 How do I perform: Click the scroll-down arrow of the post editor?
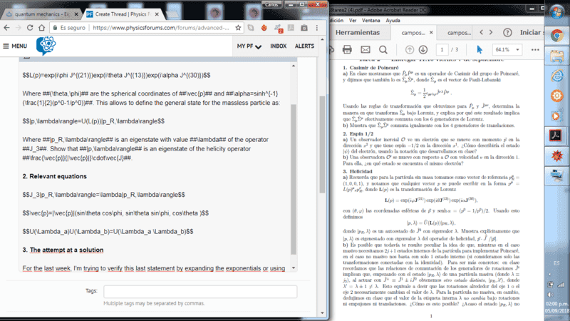294,268
